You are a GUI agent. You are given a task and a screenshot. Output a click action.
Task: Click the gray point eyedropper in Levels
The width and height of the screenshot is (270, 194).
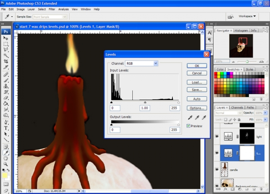tap(197, 117)
